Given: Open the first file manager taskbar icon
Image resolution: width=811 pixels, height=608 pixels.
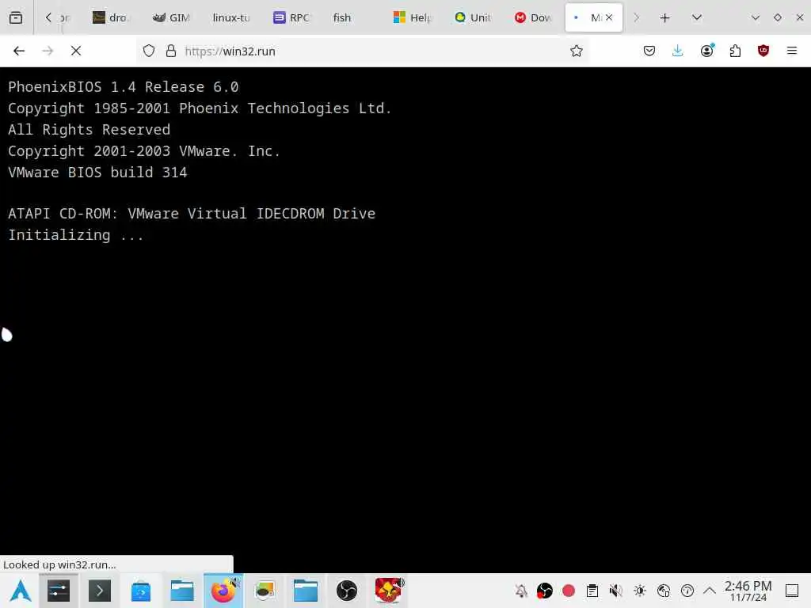Looking at the screenshot, I should pyautogui.click(x=182, y=591).
